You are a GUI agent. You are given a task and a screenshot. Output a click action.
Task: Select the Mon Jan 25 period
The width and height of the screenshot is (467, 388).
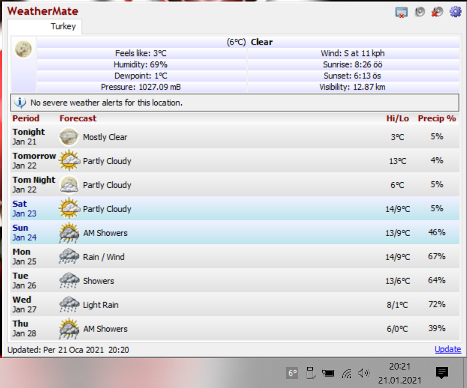point(24,256)
